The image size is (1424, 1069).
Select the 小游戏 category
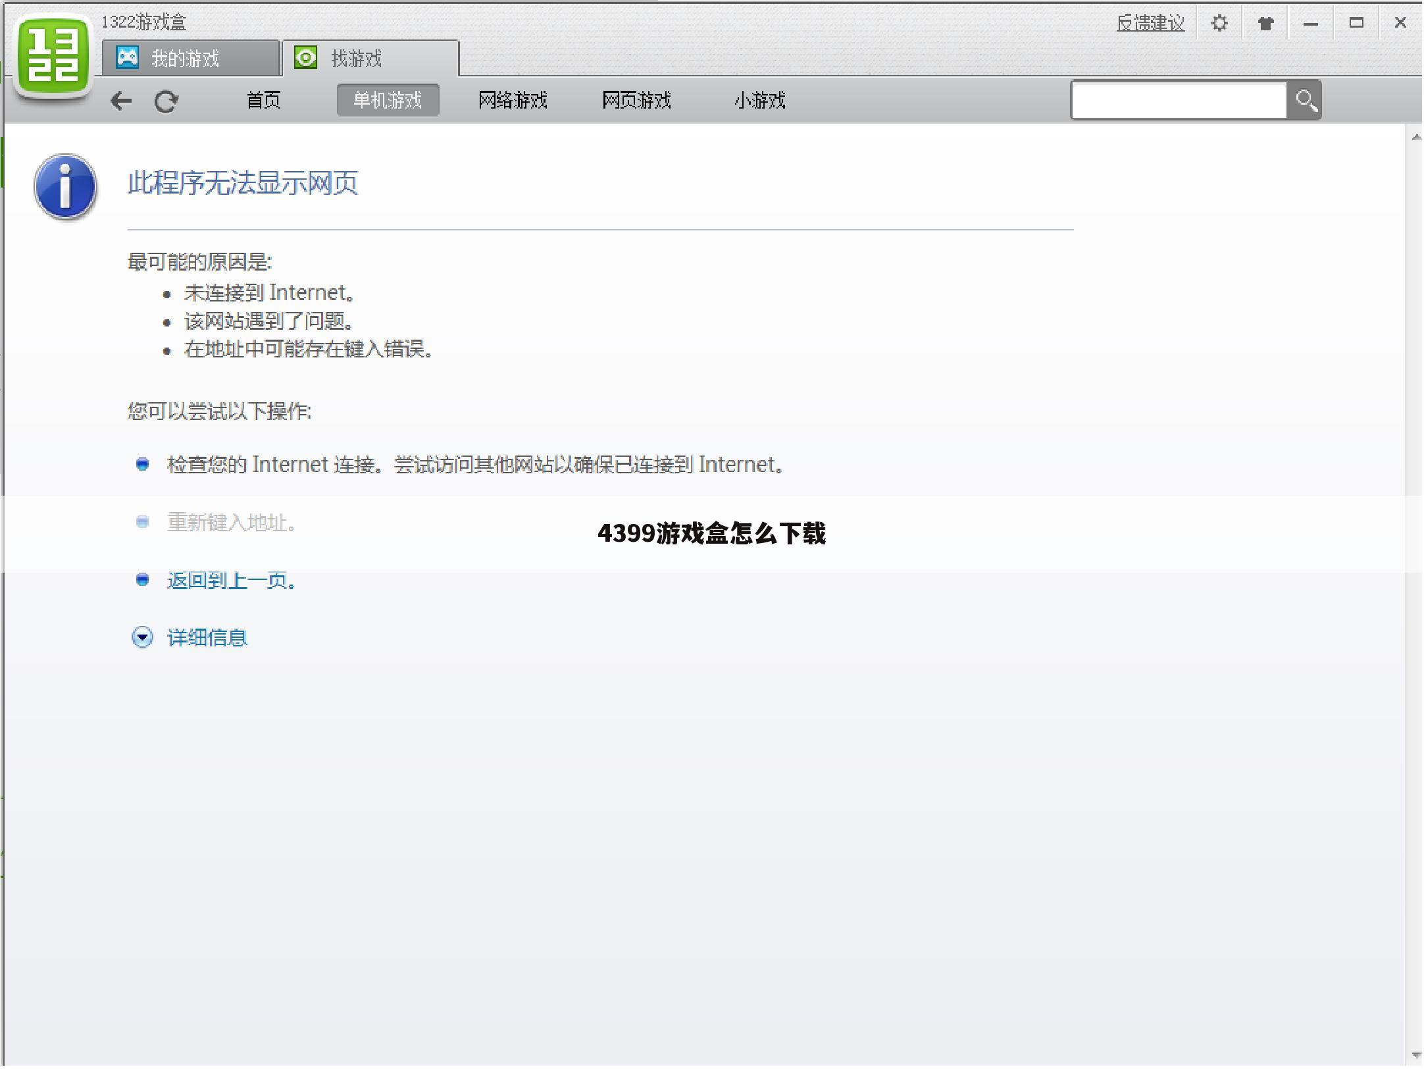(x=759, y=100)
